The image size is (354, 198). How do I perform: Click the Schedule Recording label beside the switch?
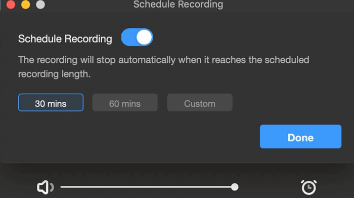pyautogui.click(x=65, y=38)
